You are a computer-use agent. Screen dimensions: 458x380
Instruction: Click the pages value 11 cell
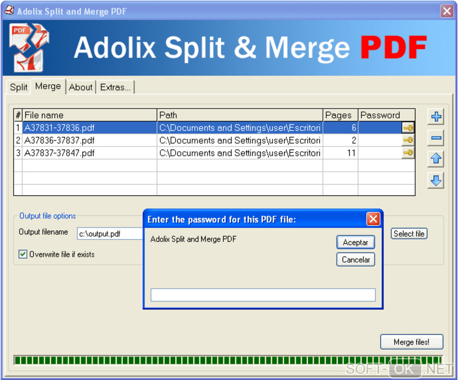coord(340,153)
